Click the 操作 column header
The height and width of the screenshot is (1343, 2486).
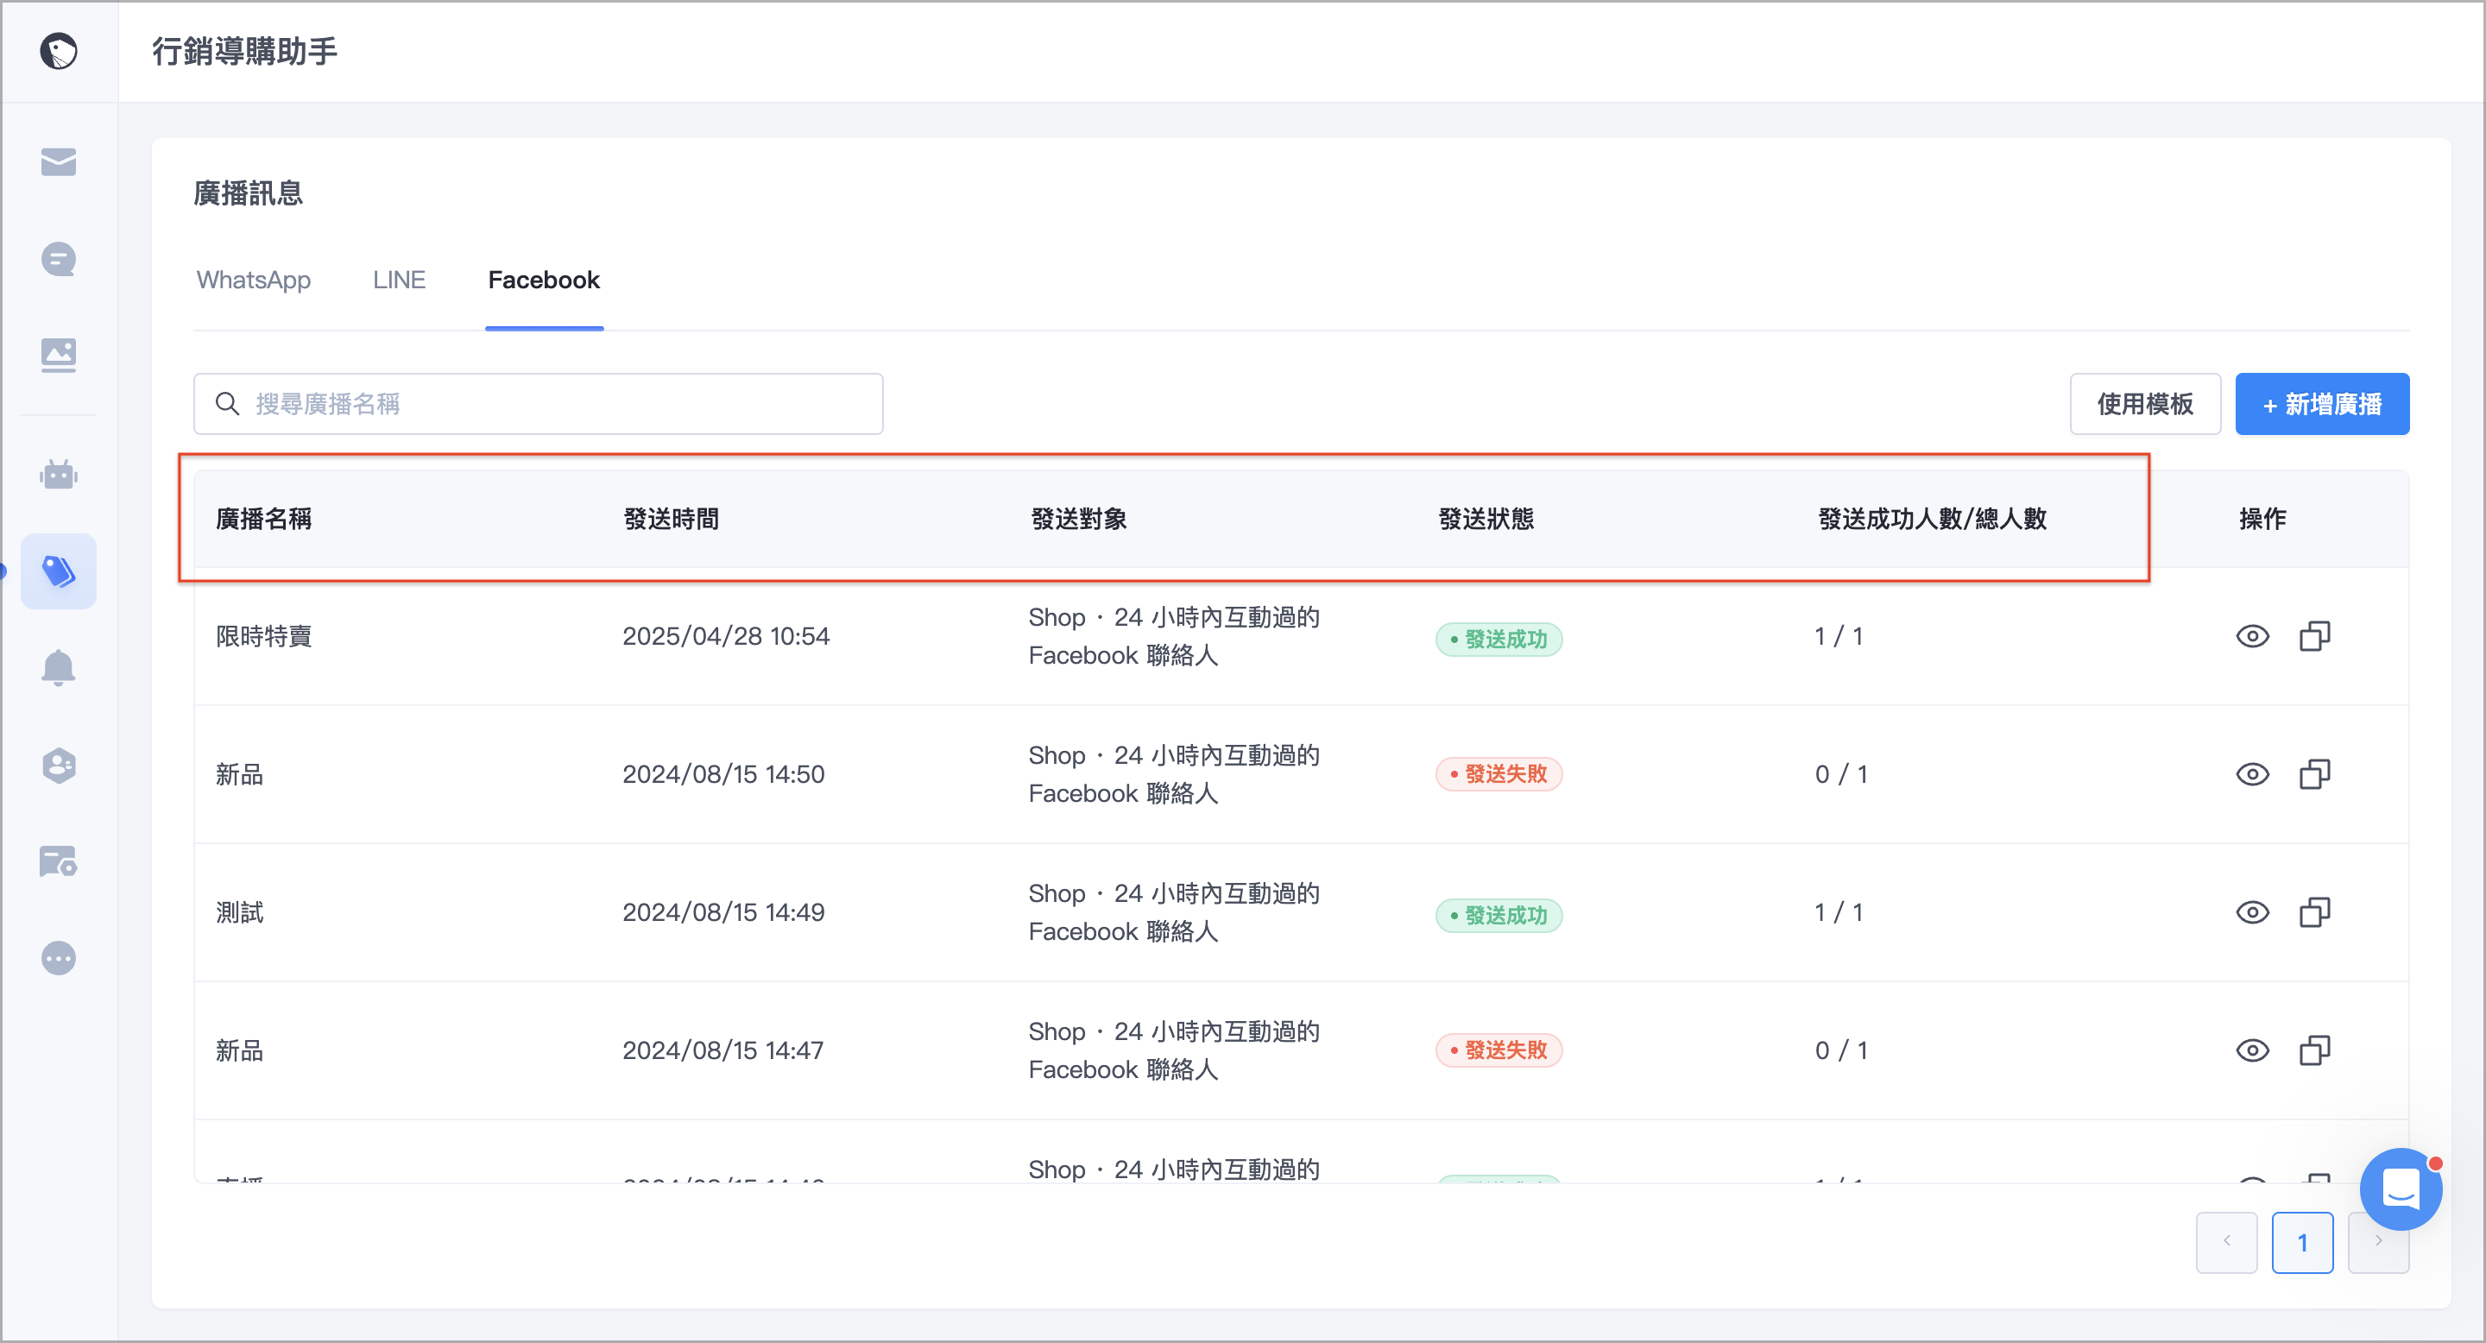(x=2263, y=519)
